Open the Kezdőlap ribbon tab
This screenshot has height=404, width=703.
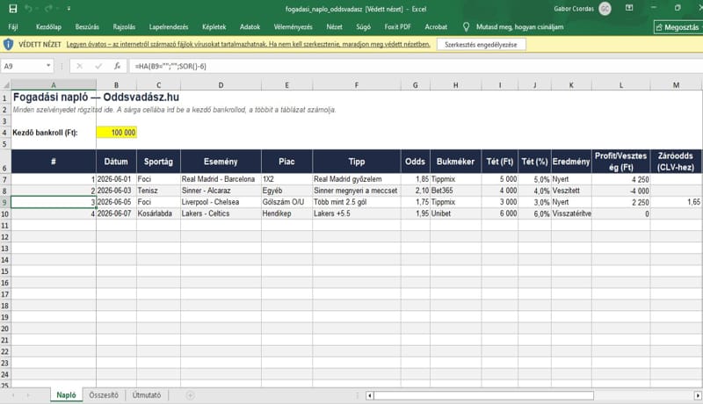[x=48, y=27]
